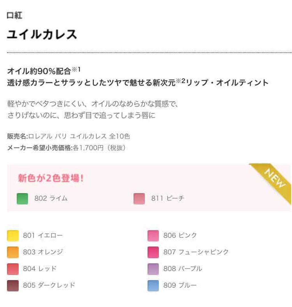
Task: Click the ユイルカレス product title
Action: (x=42, y=35)
